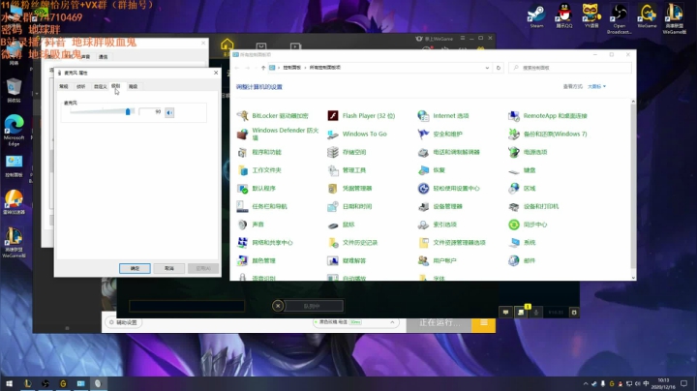Open 鼠标 mouse item
The image size is (697, 391).
click(341, 225)
